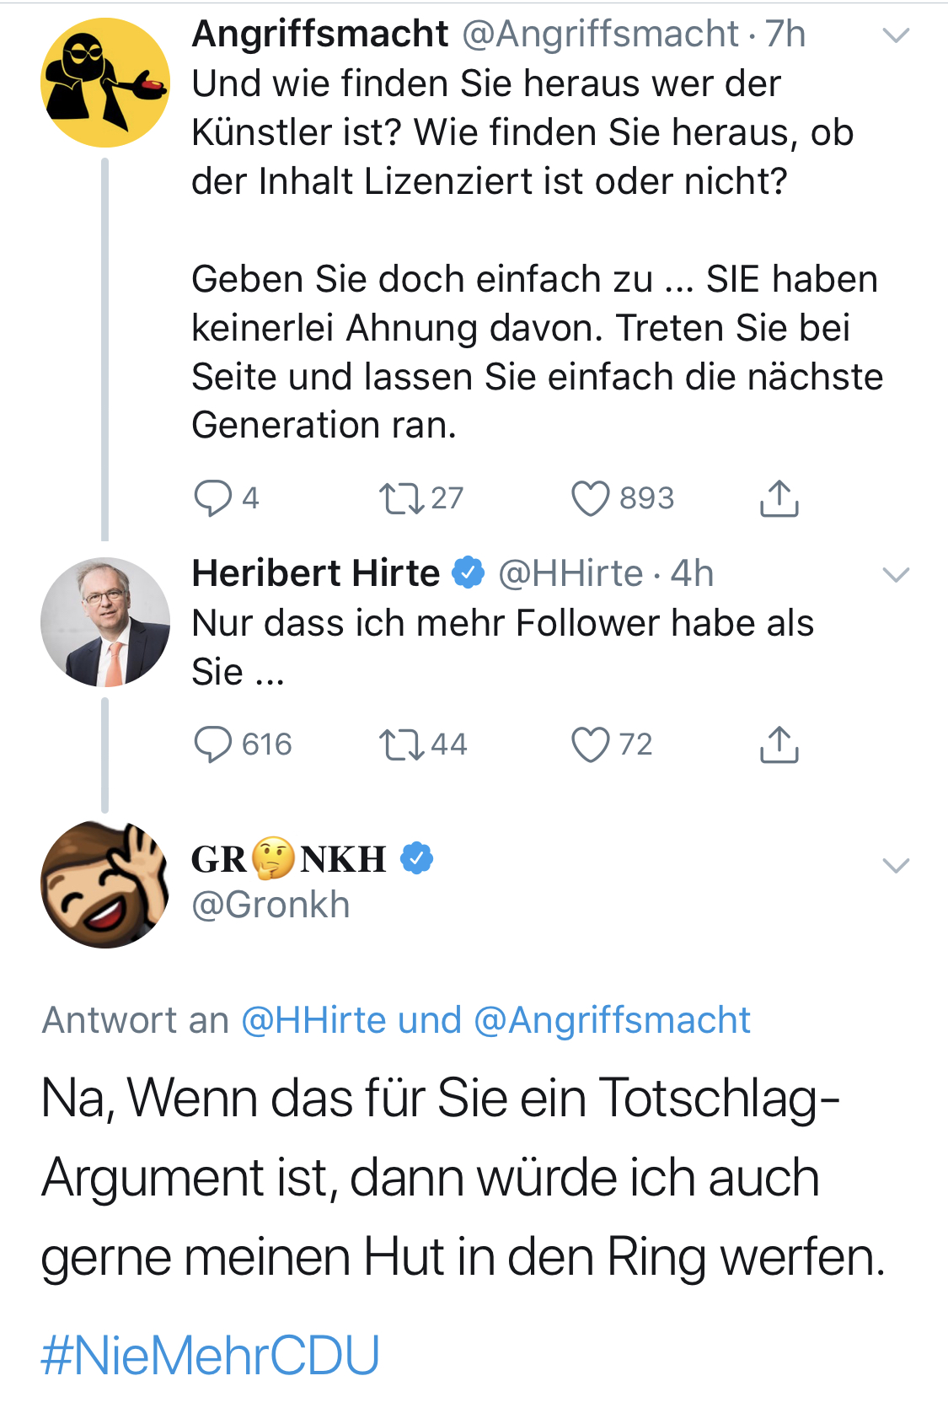
Task: Open options chevron on Angriffsmacht tweet
Action: (895, 35)
